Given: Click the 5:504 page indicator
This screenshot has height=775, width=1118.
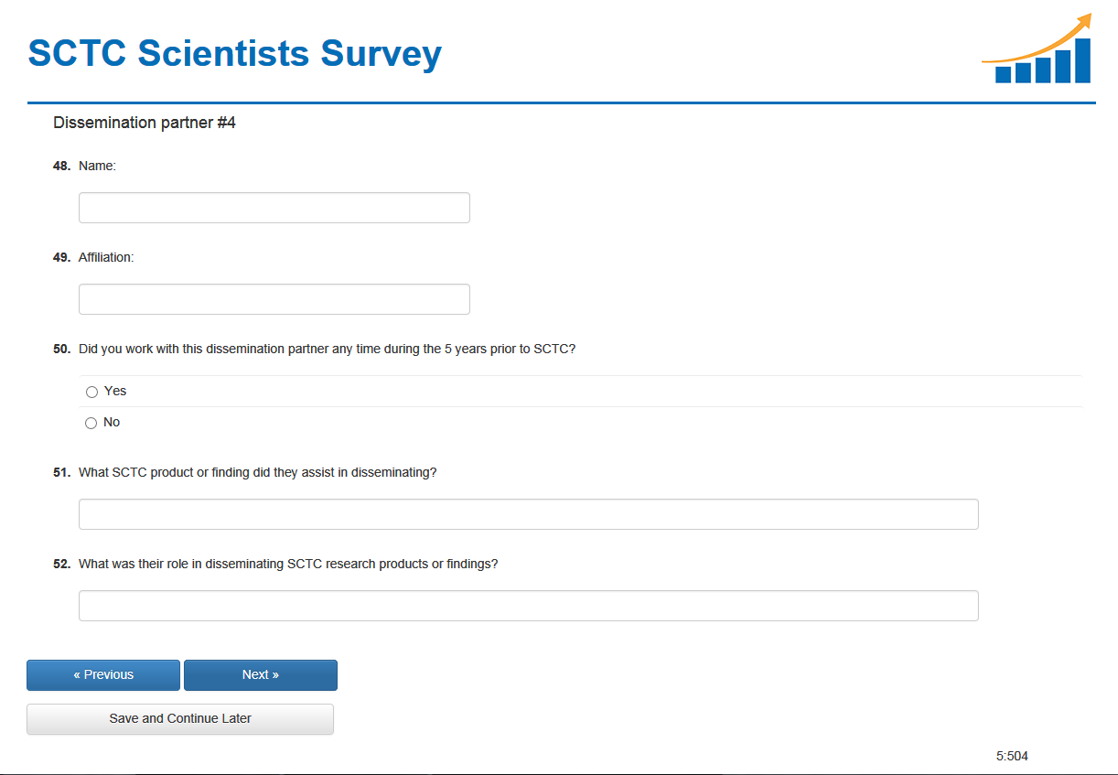Looking at the screenshot, I should [1012, 756].
